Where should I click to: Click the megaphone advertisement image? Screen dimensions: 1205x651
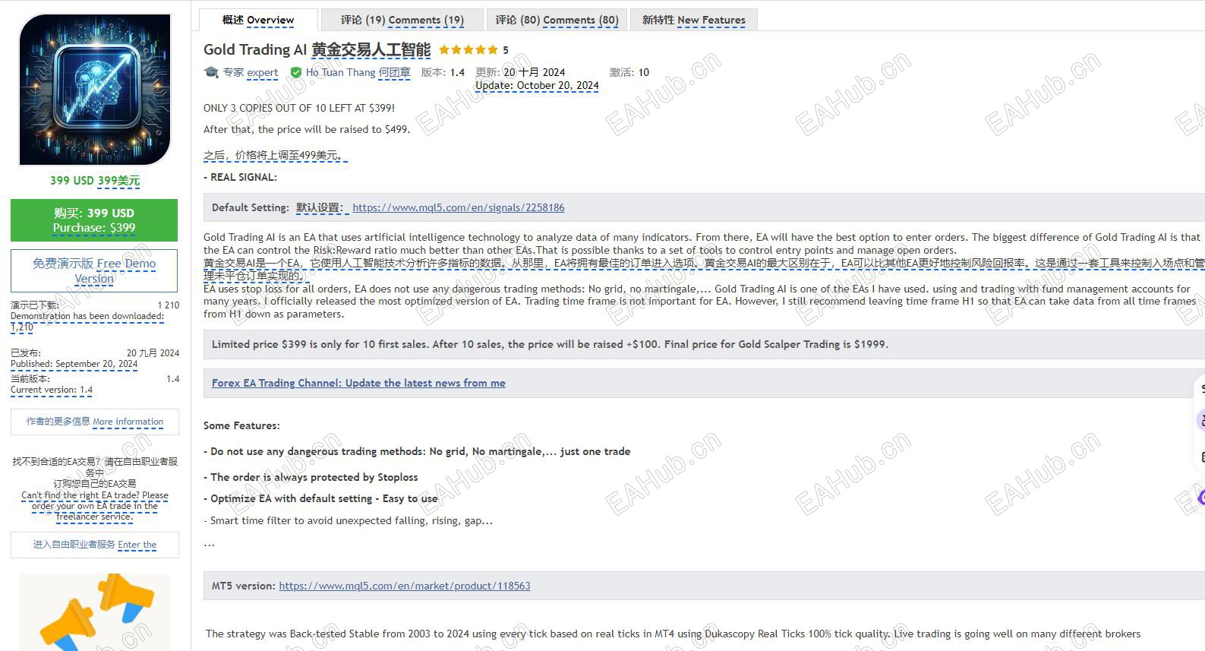(x=95, y=612)
